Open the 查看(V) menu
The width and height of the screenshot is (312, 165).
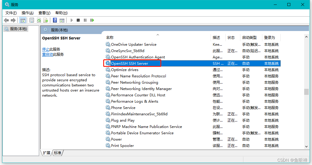[44, 13]
